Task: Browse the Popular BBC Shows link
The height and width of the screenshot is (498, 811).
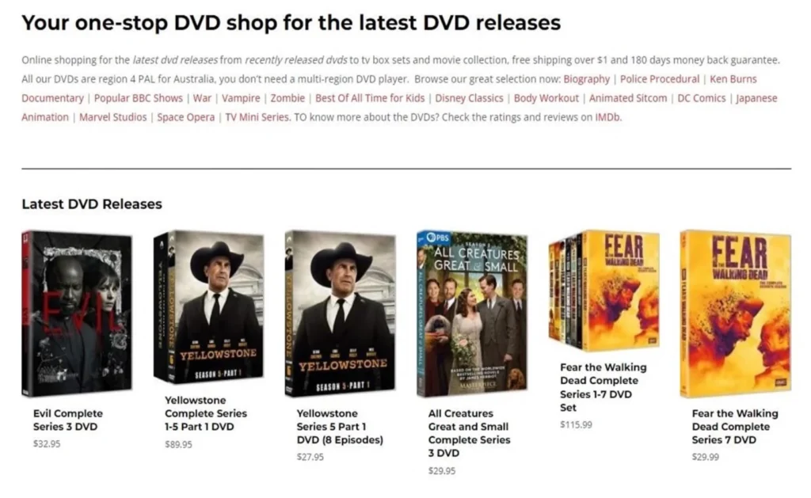Action: tap(138, 98)
